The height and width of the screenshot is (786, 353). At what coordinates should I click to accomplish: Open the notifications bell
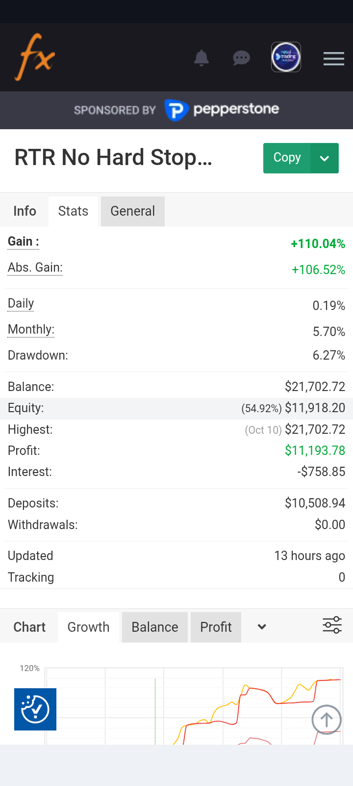click(202, 58)
